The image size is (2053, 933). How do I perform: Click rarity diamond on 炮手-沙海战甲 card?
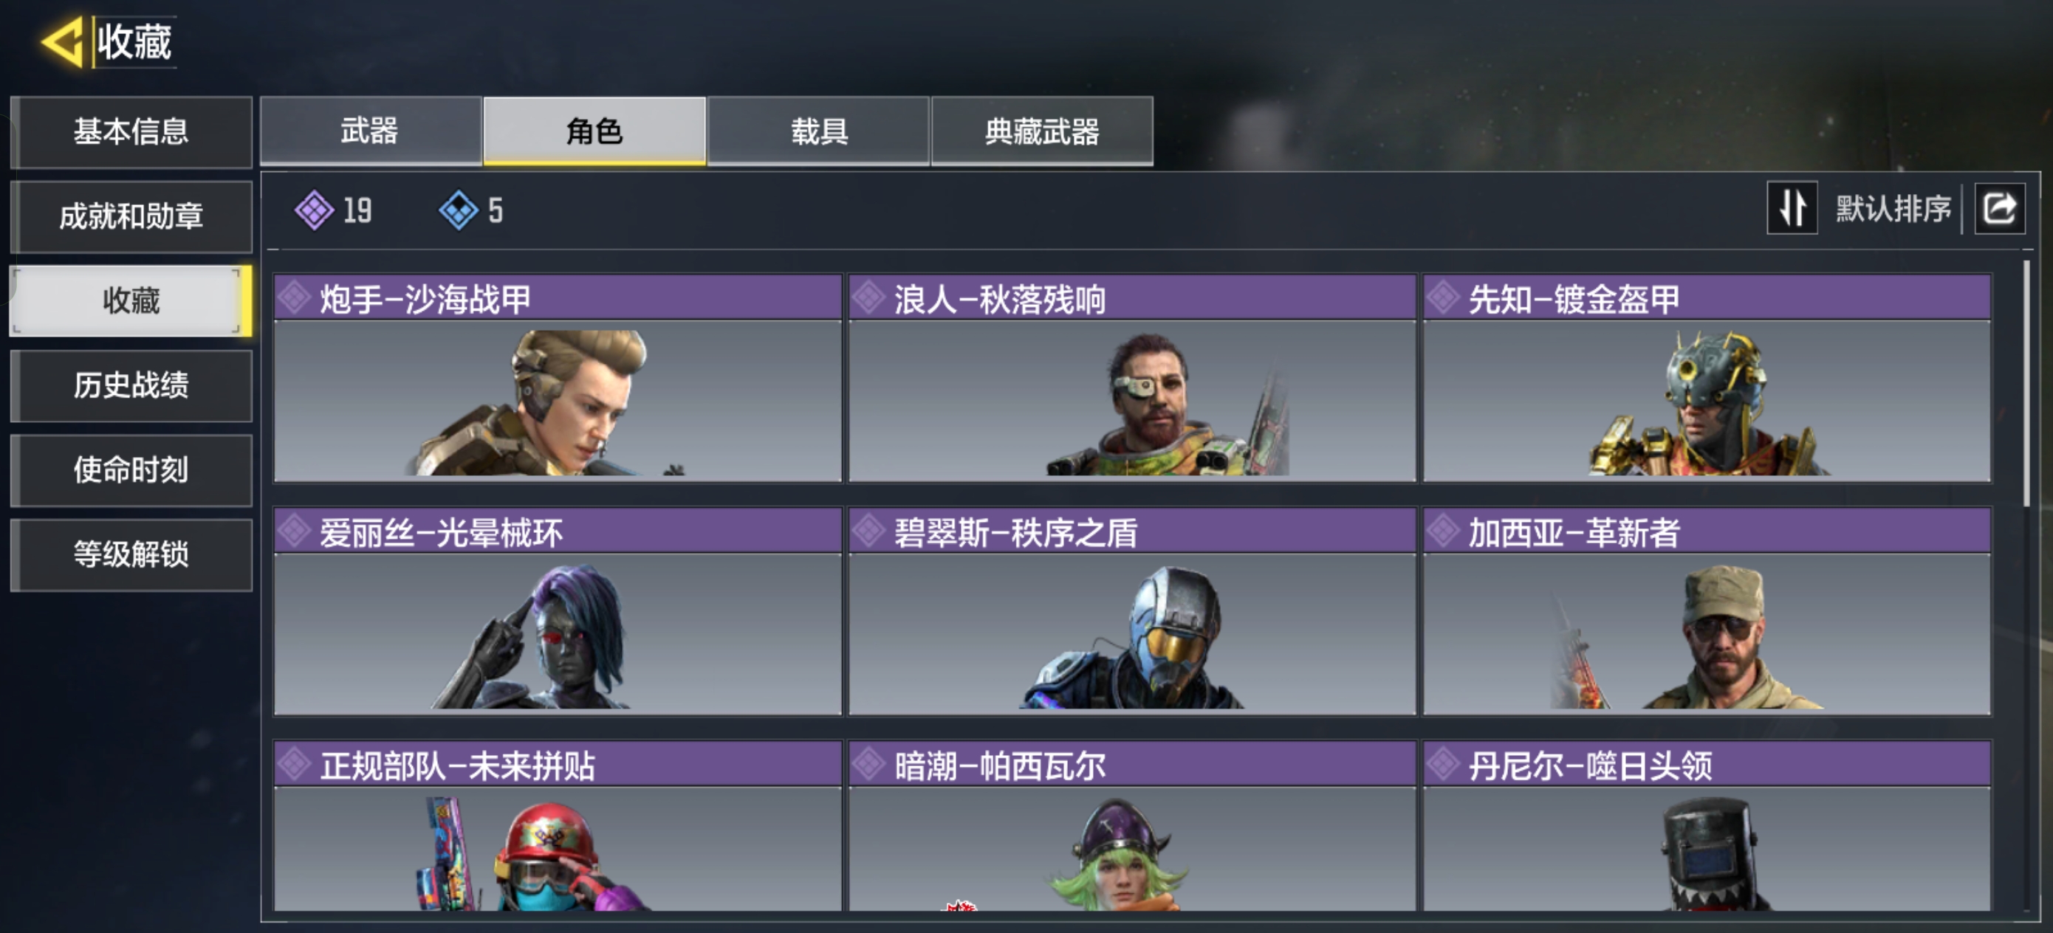point(295,298)
